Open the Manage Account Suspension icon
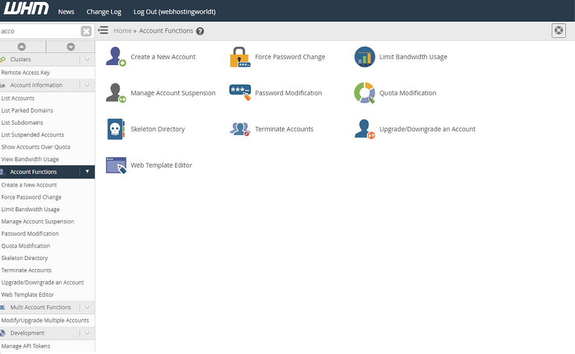Viewport: 575px width, 354px height. (x=116, y=93)
